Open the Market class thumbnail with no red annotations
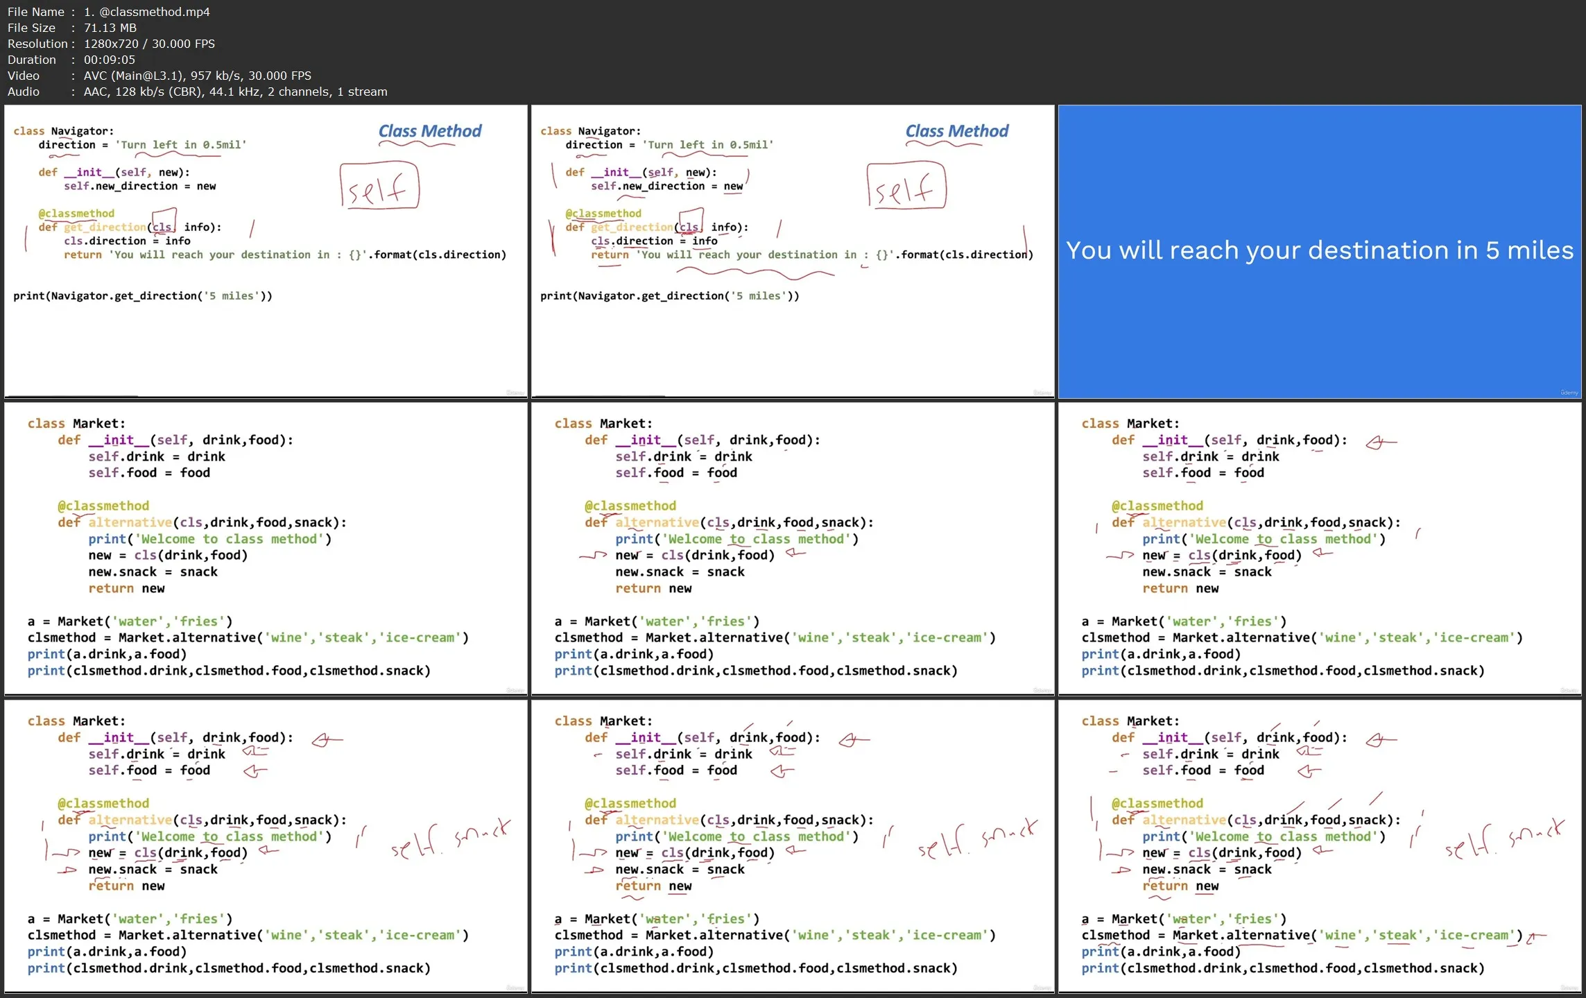Viewport: 1586px width, 998px height. (x=266, y=549)
